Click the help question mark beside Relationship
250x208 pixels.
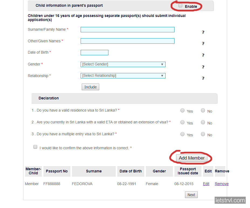click(203, 78)
